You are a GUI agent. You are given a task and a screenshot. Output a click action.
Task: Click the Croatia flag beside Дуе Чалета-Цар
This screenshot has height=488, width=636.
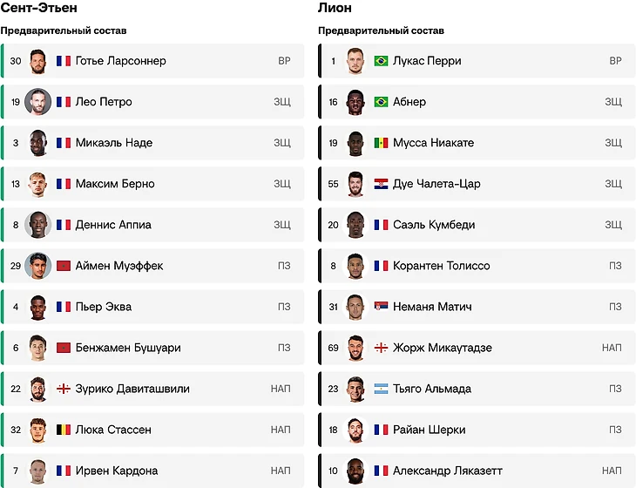point(381,184)
